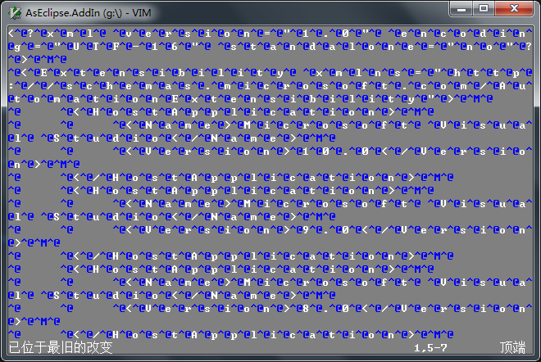This screenshot has width=541, height=362.
Task: Click the window title 'AsEclipse.AddIn (g:\) - VIM'
Action: (89, 13)
